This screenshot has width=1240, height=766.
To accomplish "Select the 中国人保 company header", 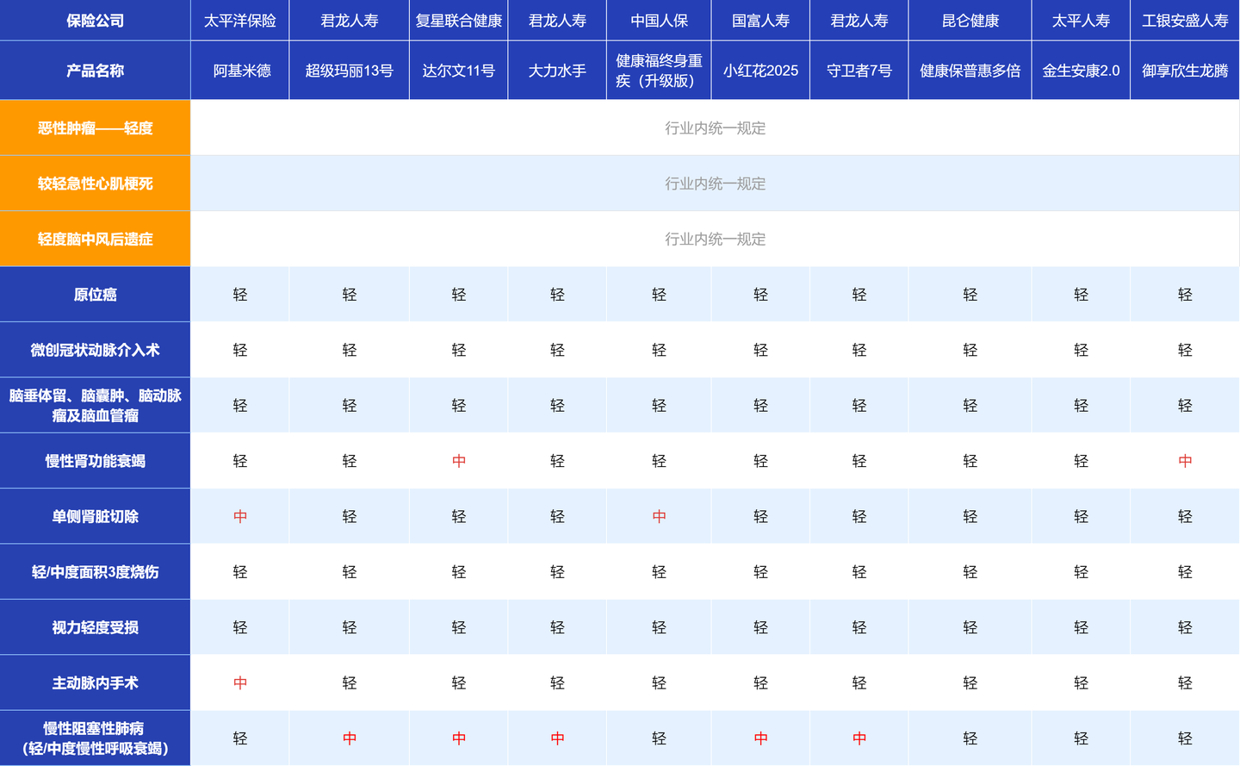I will [660, 21].
